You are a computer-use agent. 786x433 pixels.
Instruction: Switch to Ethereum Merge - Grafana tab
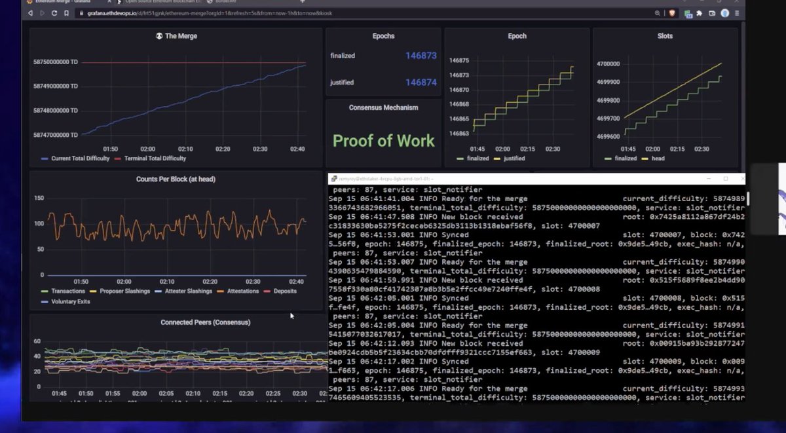click(x=64, y=2)
